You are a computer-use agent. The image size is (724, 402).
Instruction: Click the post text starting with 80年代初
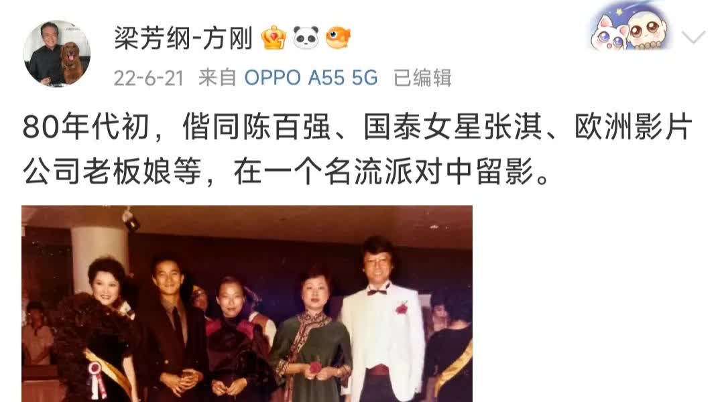coord(357,149)
